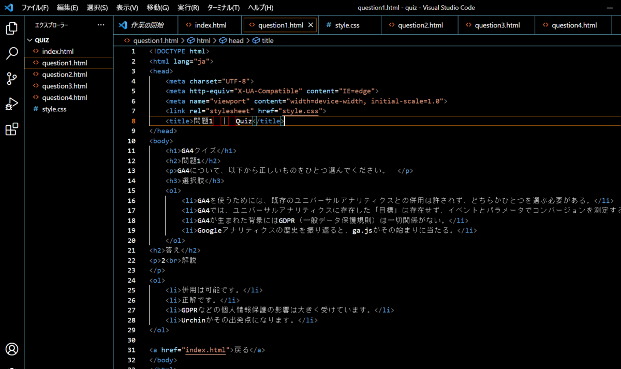Open the 選択(S) menu
Screen dimensions: 621x369
[97, 8]
